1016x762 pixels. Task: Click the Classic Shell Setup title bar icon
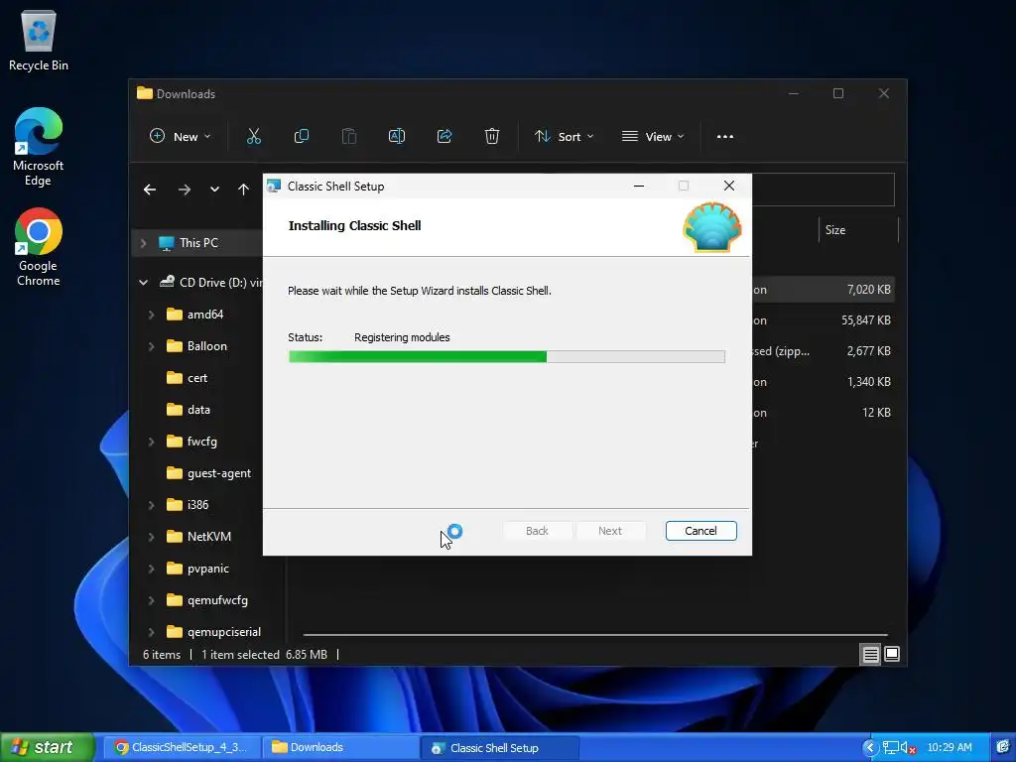point(274,187)
